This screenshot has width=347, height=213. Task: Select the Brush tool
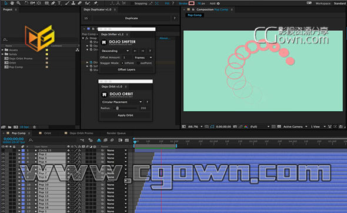[67, 3]
